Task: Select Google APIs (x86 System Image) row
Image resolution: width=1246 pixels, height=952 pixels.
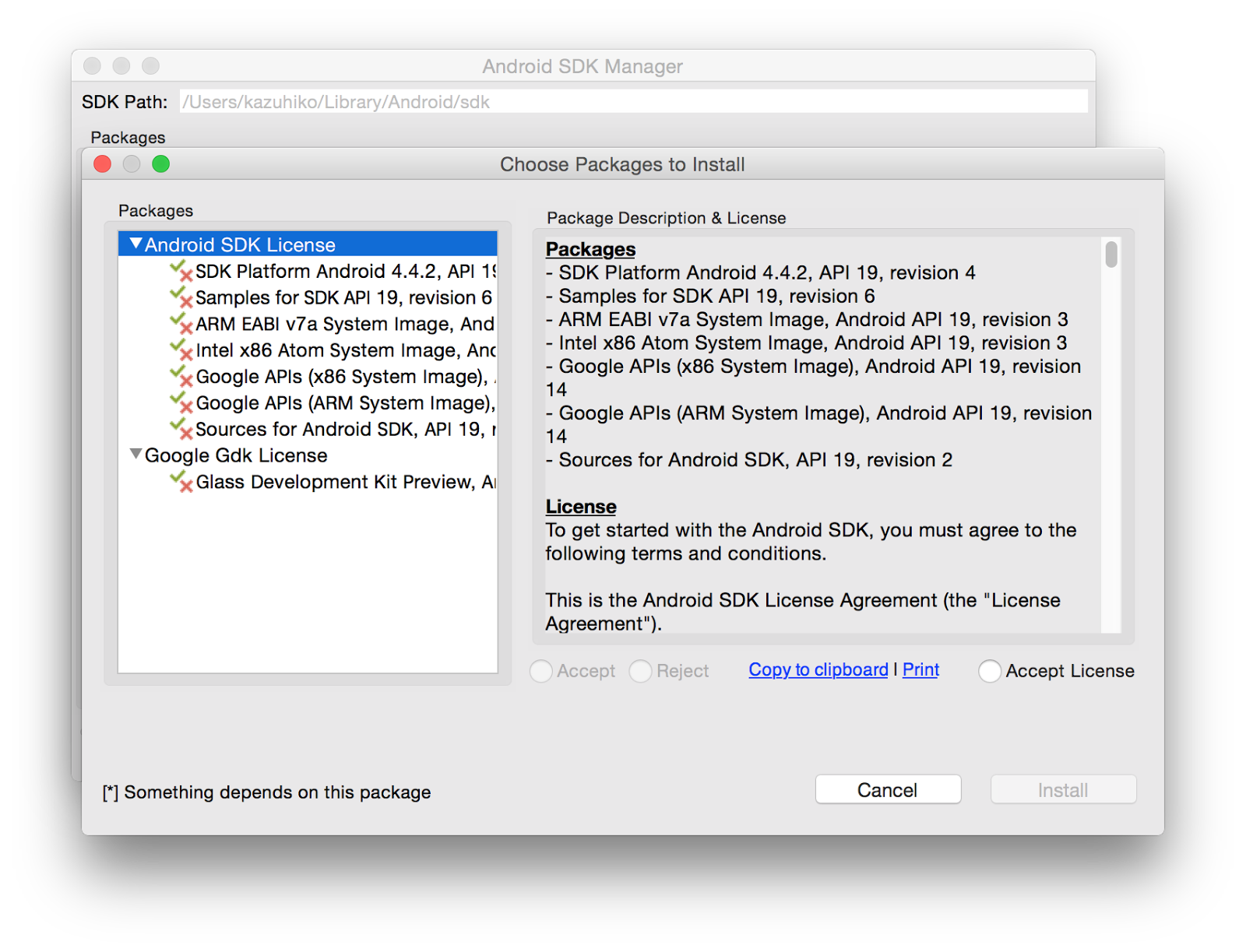Action: click(308, 377)
